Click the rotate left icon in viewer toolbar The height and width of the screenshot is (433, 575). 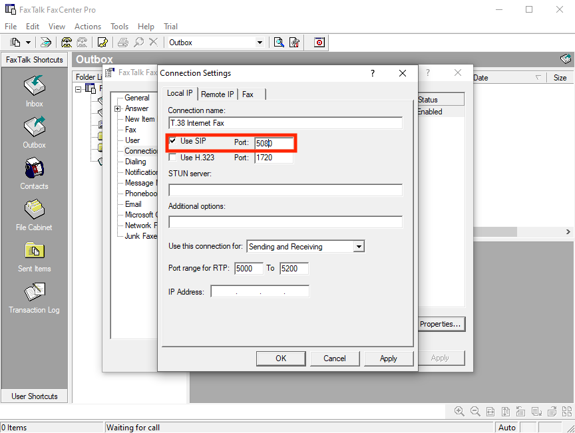(x=520, y=411)
